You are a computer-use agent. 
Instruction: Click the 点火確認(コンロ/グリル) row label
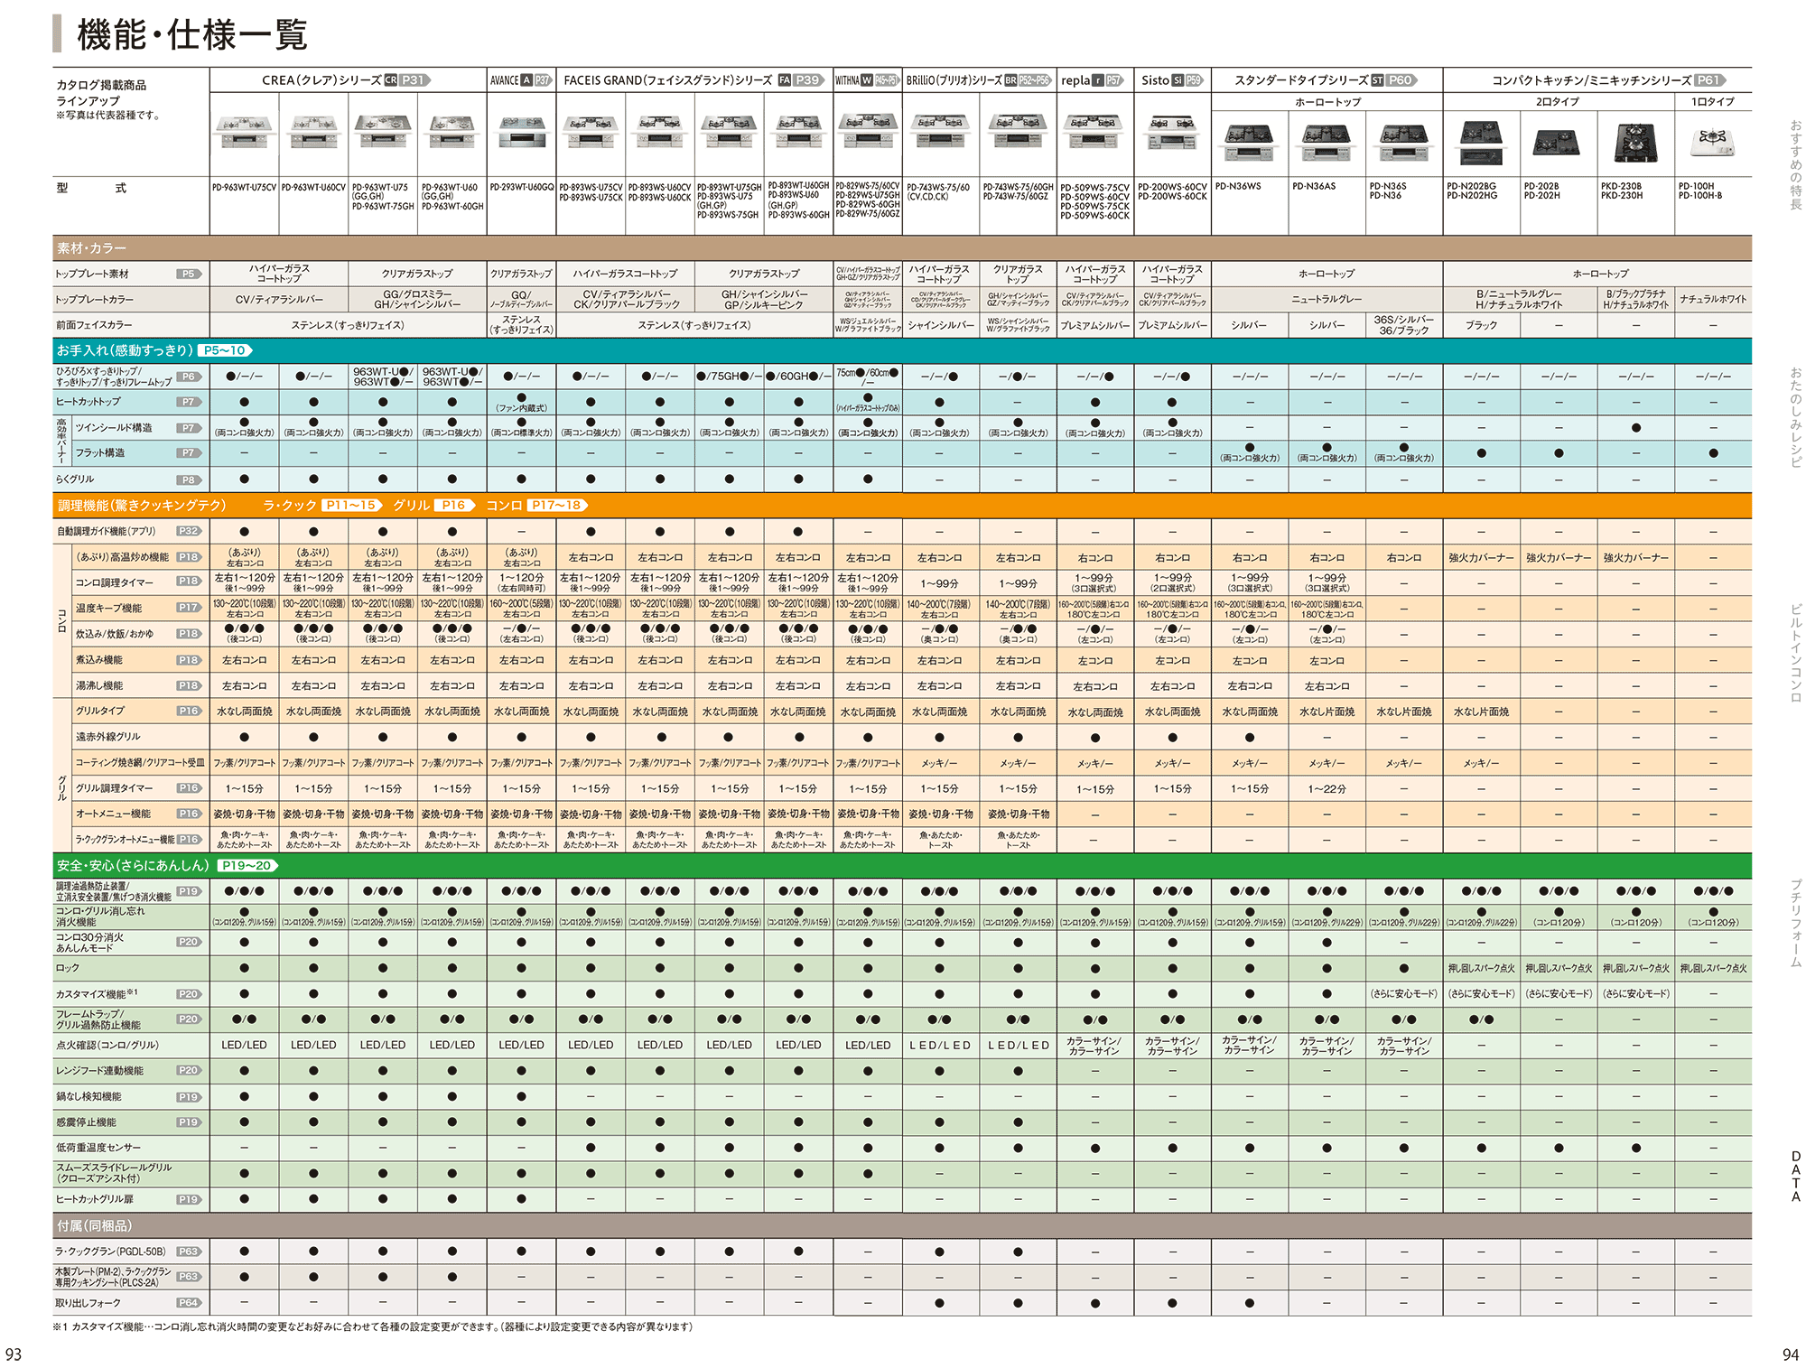107,1046
